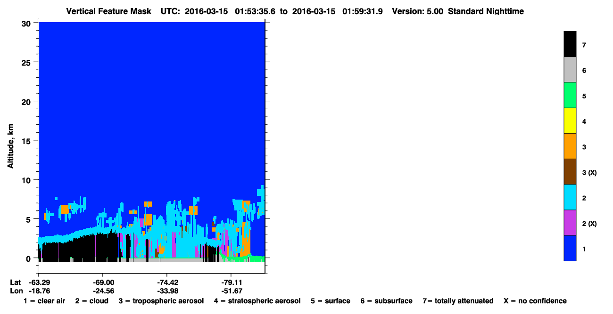The width and height of the screenshot is (613, 314).
Task: Click the '6 = subsurface' legend text
Action: (x=386, y=301)
